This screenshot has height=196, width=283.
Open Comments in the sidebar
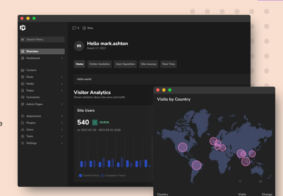(x=33, y=97)
